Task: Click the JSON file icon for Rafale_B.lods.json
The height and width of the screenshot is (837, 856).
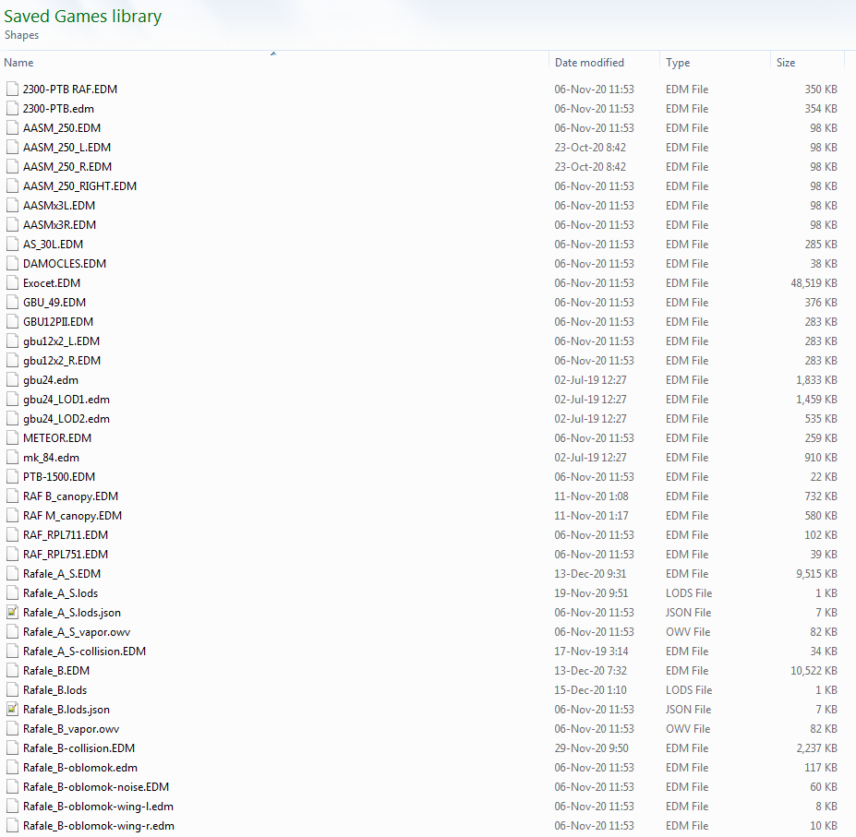Action: coord(12,710)
